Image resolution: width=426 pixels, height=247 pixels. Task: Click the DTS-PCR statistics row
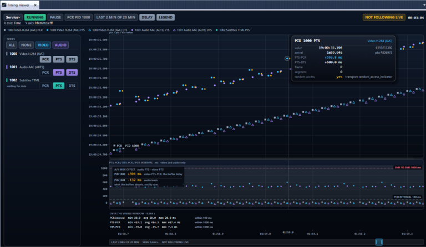161,227
